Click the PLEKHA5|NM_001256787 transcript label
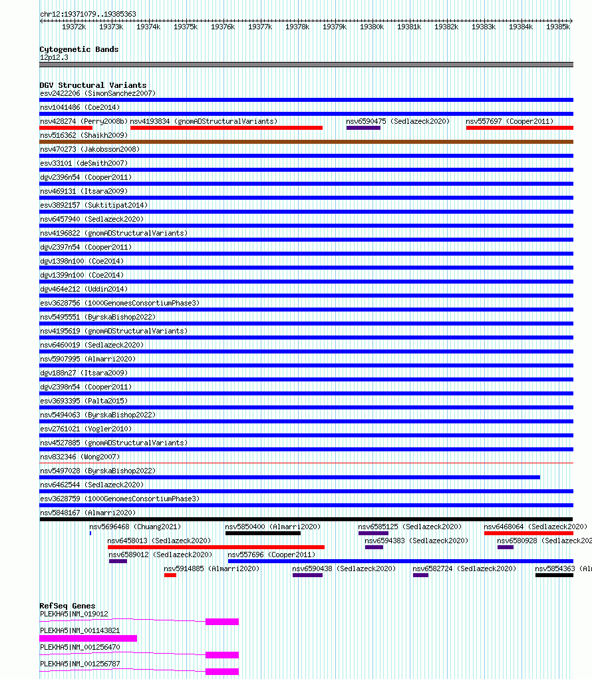This screenshot has height=679, width=592. click(80, 664)
